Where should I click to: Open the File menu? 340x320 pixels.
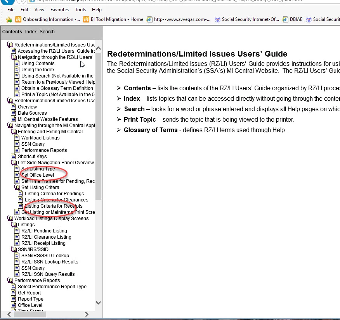pyautogui.click(x=11, y=10)
